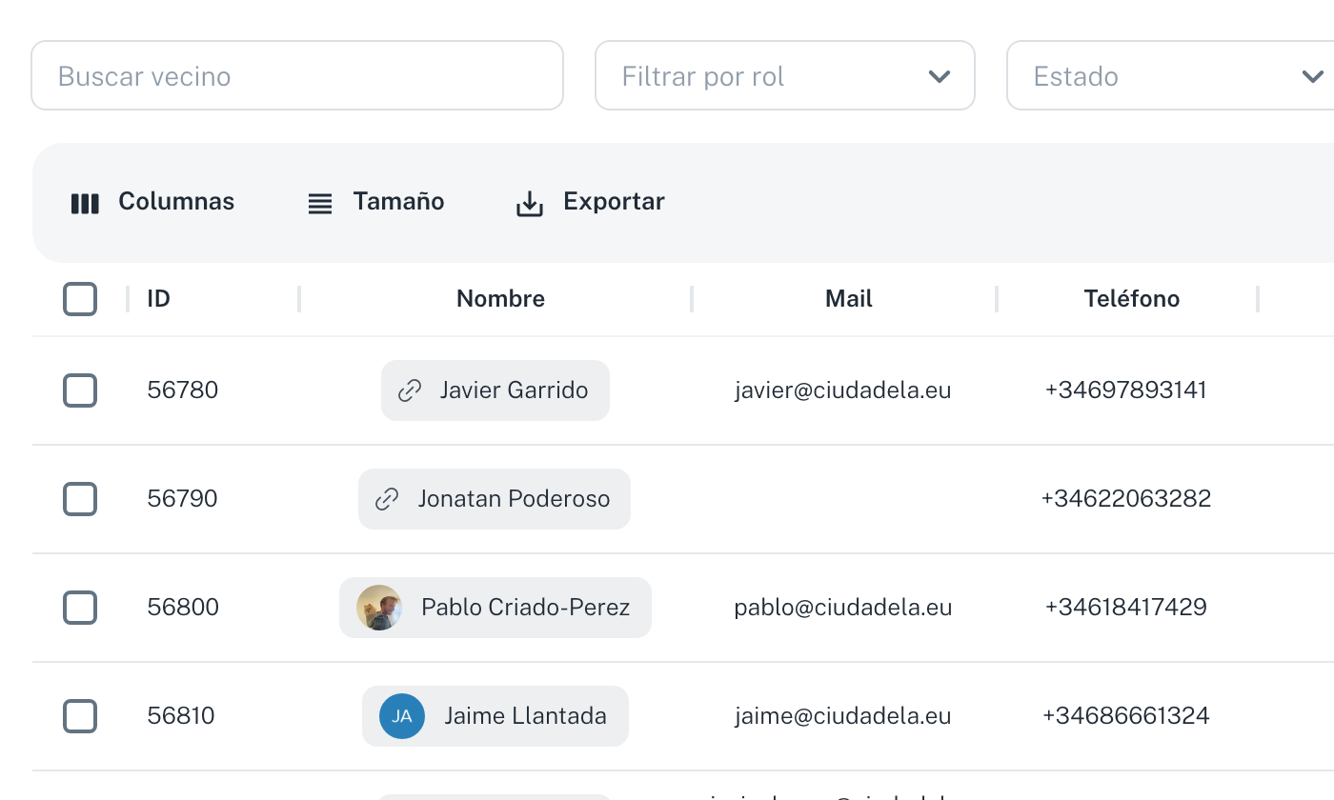
Task: Toggle the select-all header checkbox
Action: 80,299
